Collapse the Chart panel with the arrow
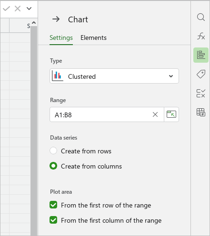The height and width of the screenshot is (236, 210). tap(56, 19)
